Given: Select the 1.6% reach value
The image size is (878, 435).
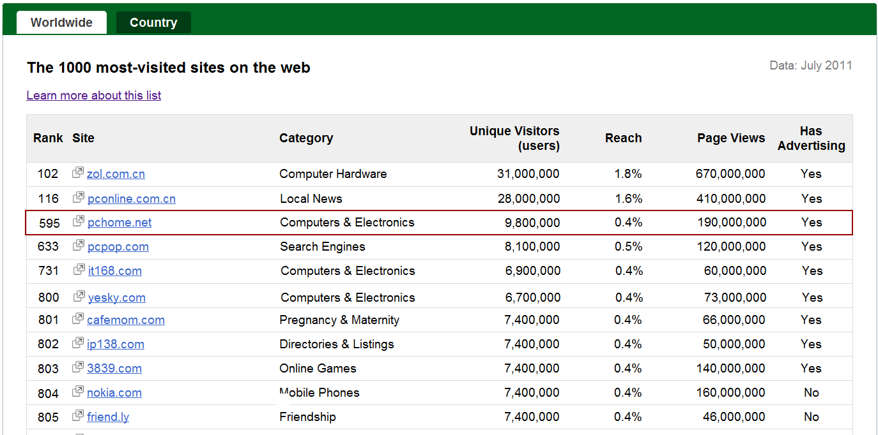Looking at the screenshot, I should 629,199.
